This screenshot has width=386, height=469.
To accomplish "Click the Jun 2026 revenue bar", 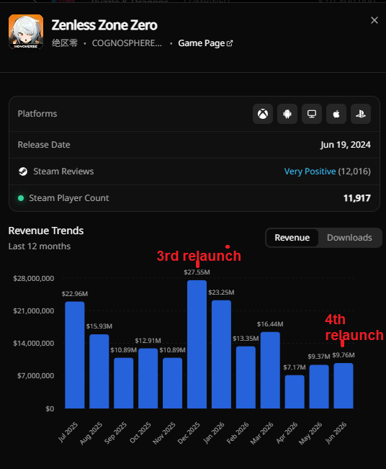I will (344, 386).
